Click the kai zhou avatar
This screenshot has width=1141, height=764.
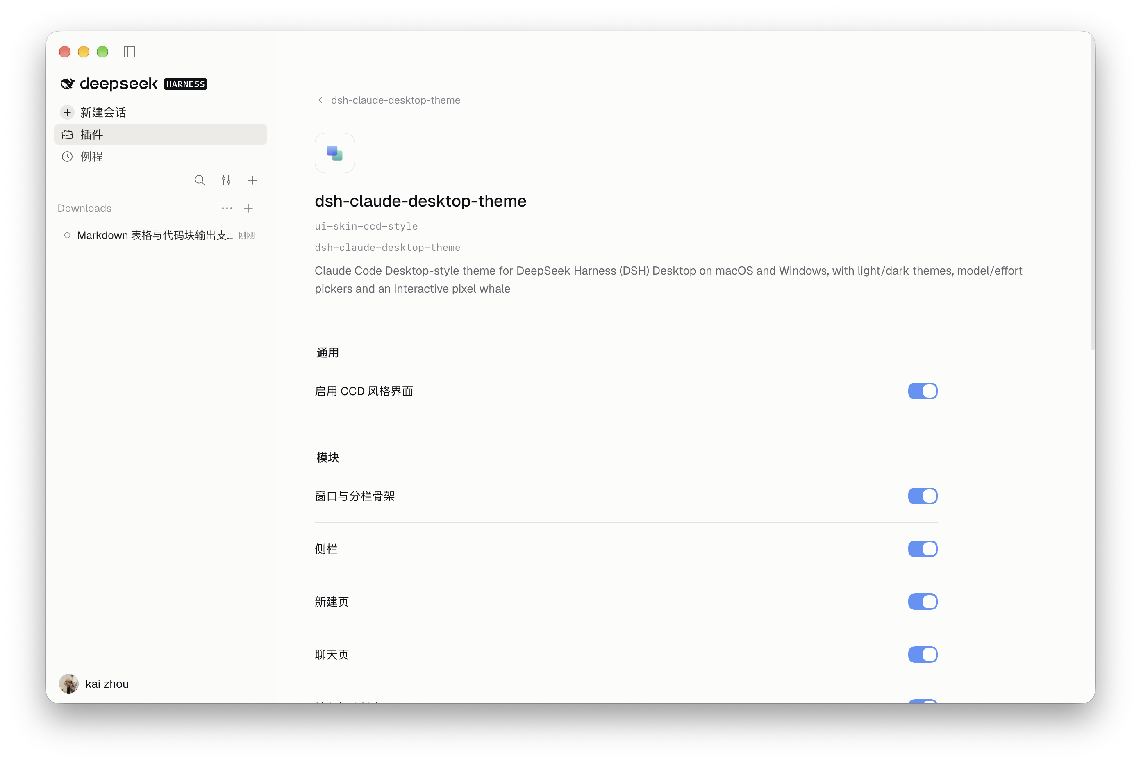pyautogui.click(x=69, y=684)
